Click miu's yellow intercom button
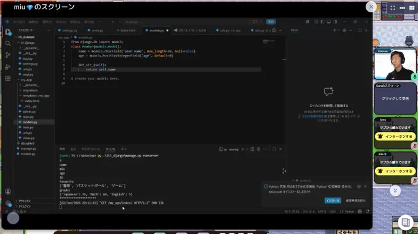Viewport: 418px width, 234px height. 395,171
